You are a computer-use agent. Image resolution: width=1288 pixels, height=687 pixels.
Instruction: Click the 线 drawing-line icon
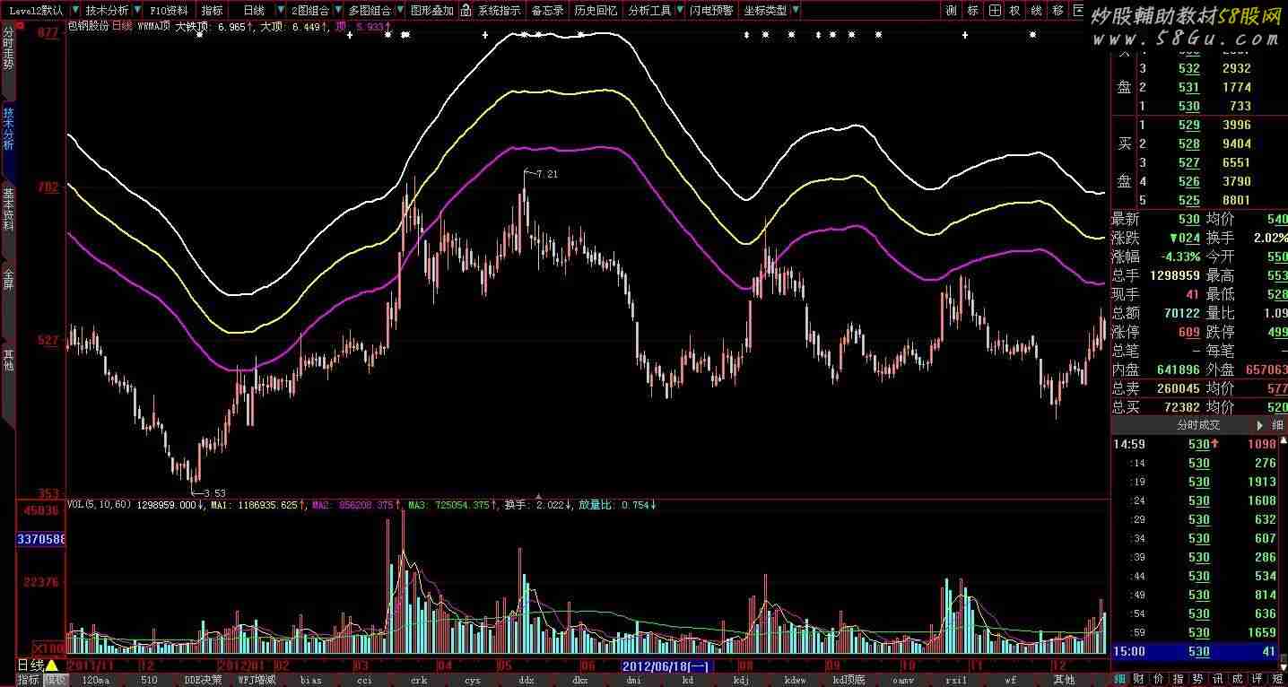click(1037, 11)
